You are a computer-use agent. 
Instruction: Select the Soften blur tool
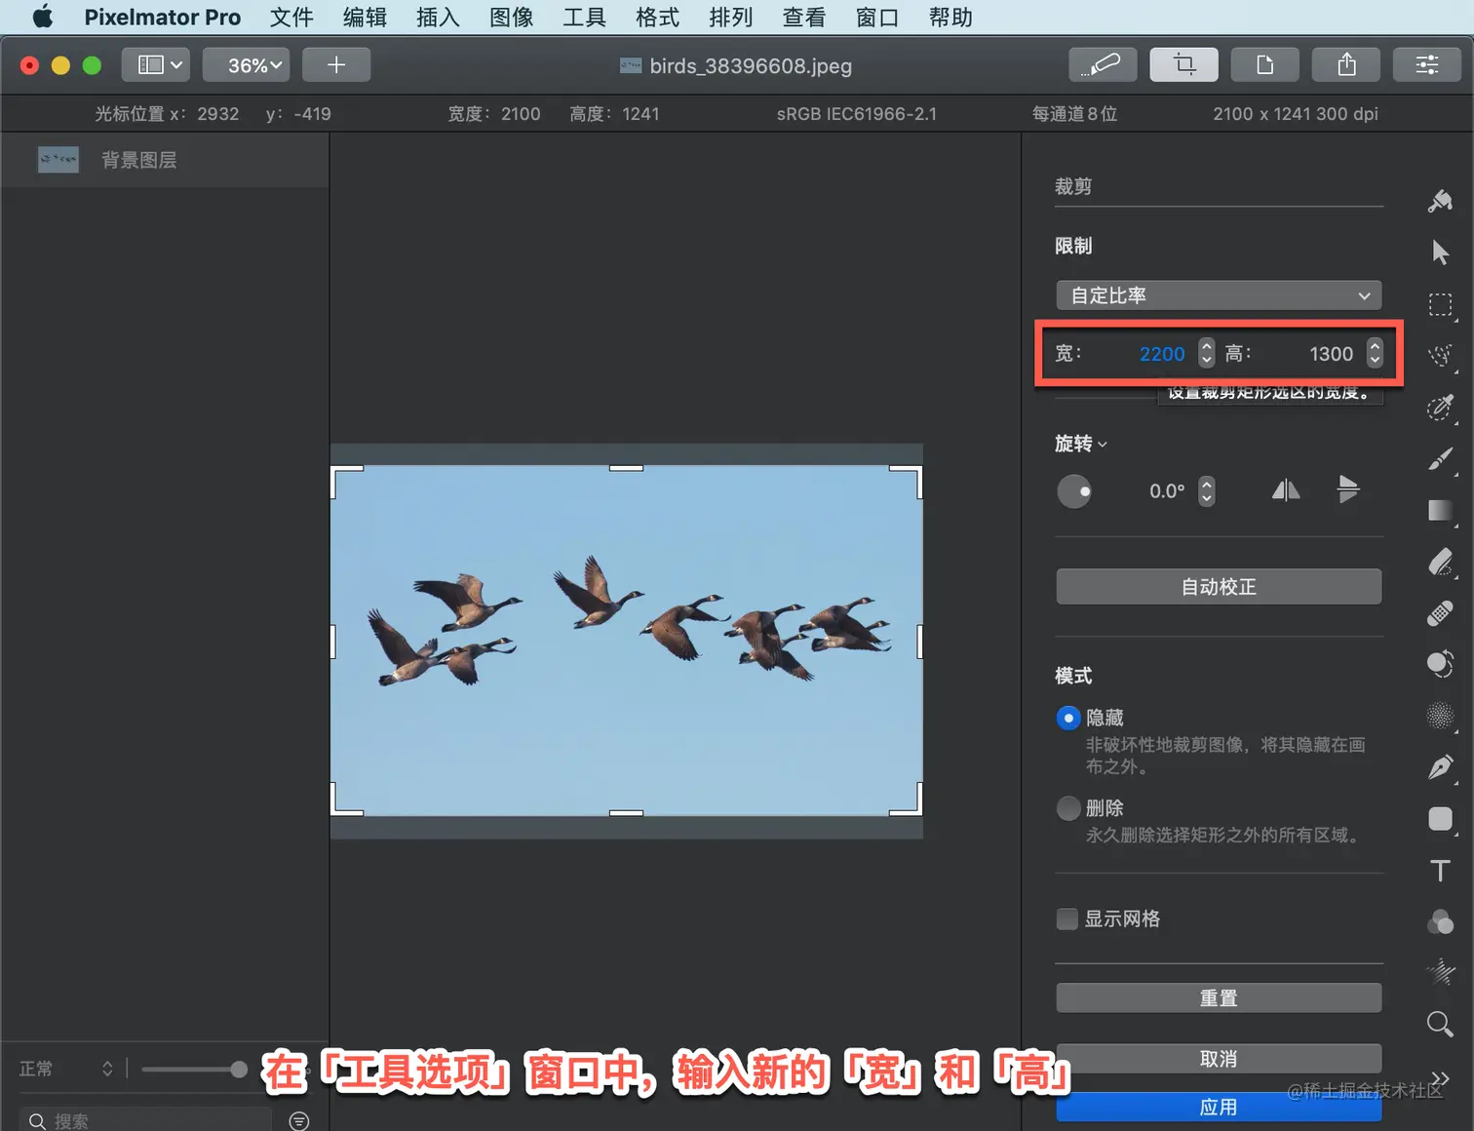[x=1440, y=716]
